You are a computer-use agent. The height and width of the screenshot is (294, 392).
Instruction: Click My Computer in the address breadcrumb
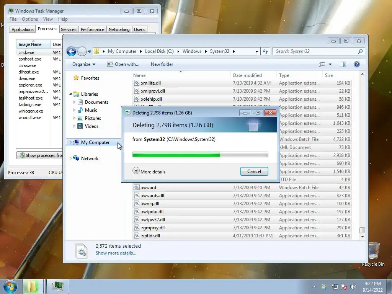coord(122,51)
